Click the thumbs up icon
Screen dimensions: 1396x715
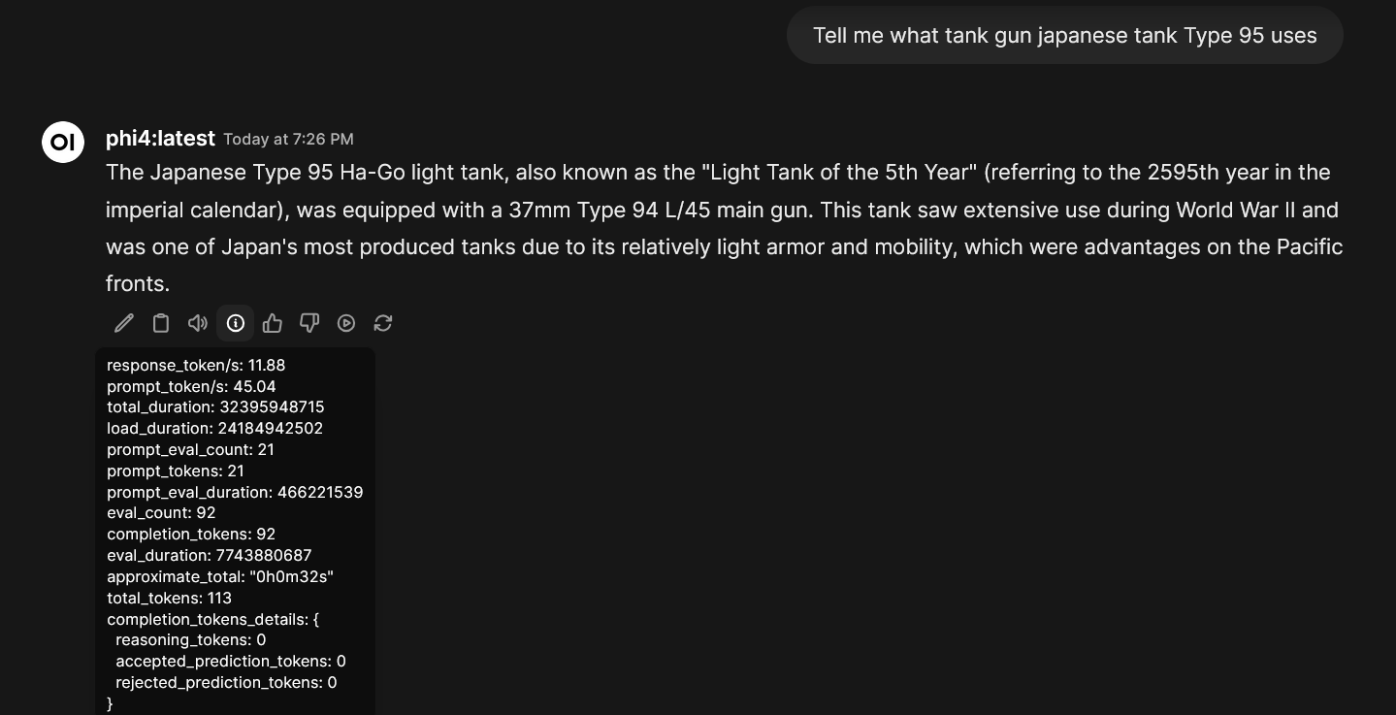click(x=273, y=323)
